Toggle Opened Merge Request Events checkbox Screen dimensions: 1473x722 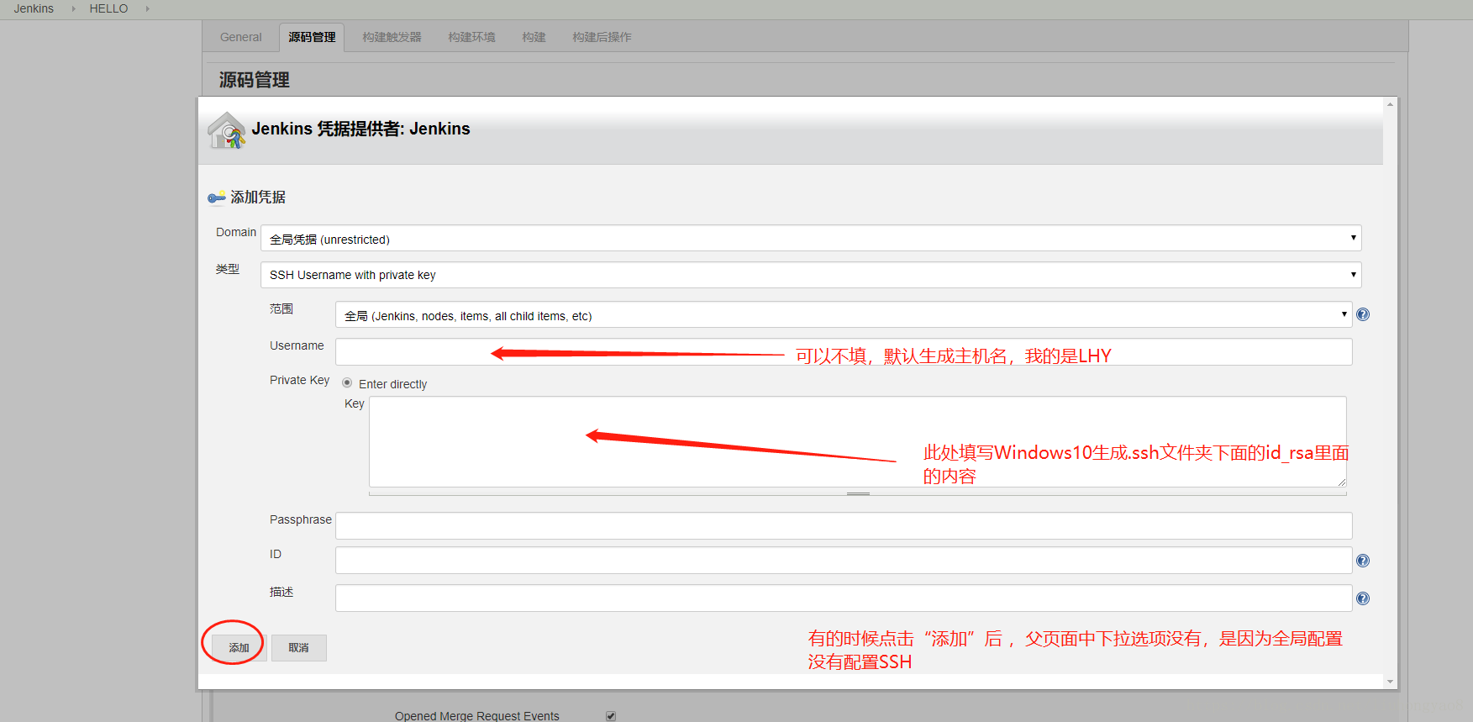tap(611, 716)
